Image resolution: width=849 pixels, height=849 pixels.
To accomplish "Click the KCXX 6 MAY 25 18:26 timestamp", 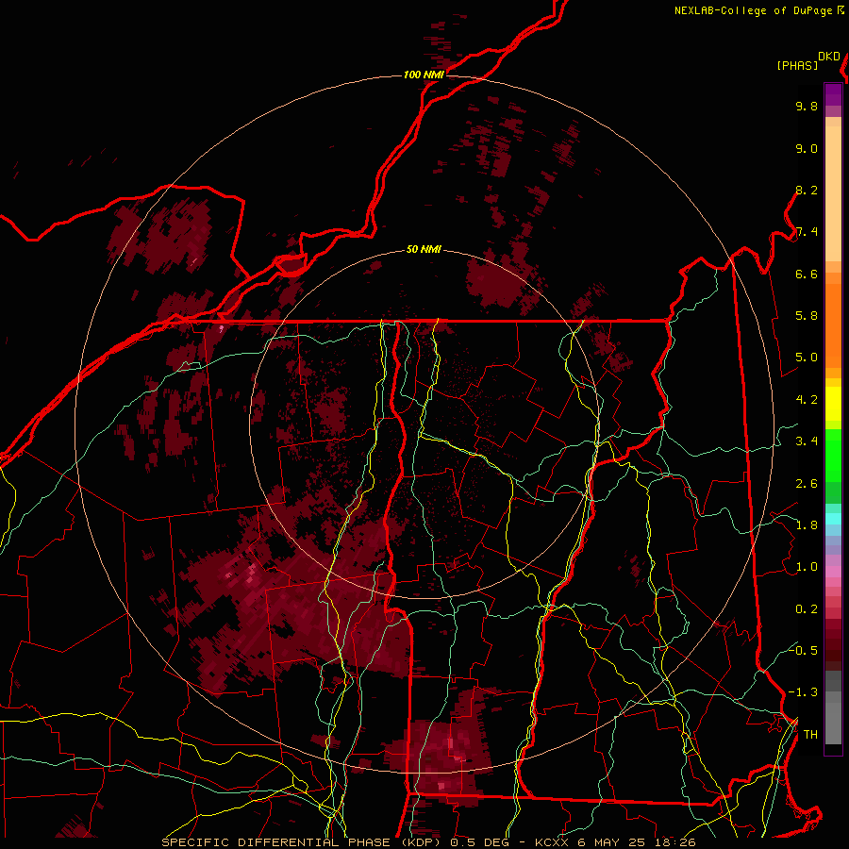I will tap(615, 842).
